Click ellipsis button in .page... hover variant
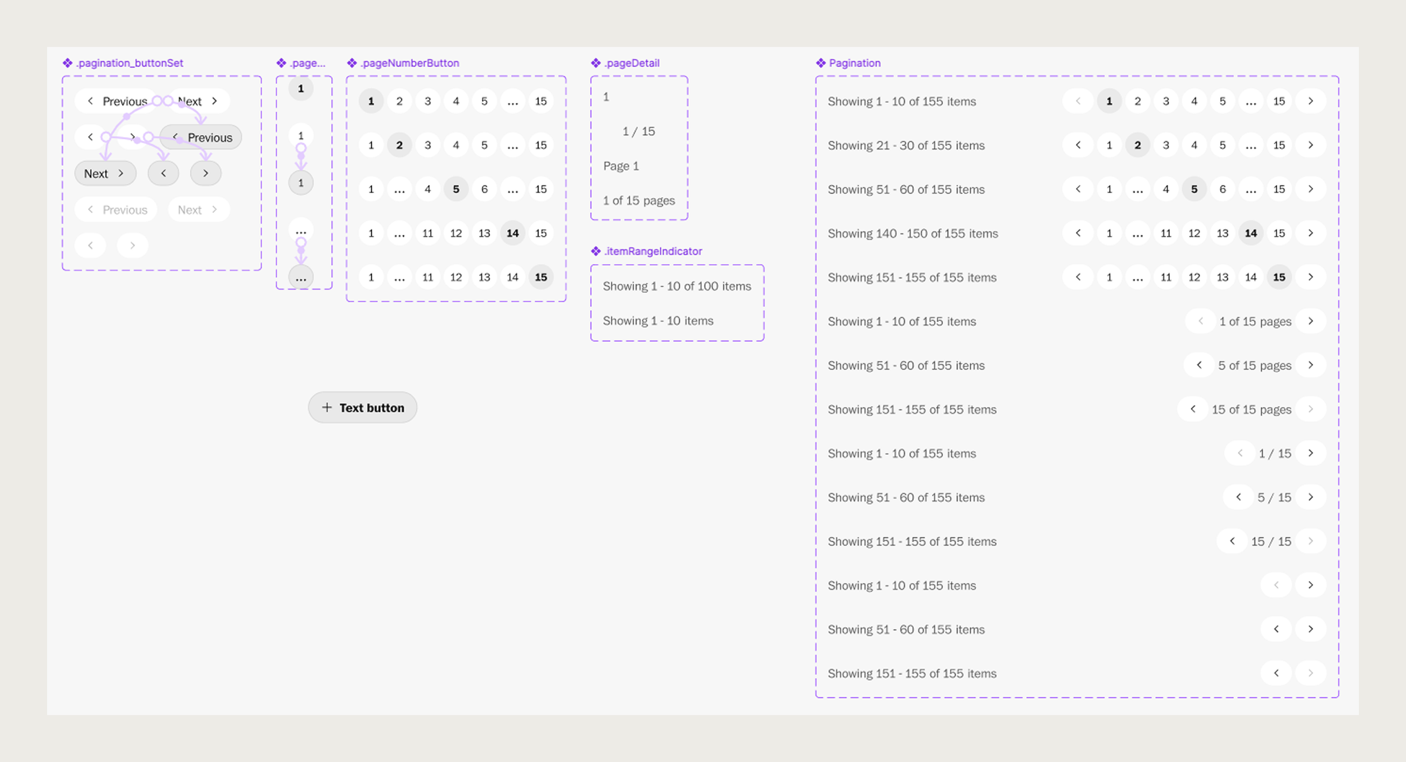This screenshot has width=1406, height=762. (301, 278)
